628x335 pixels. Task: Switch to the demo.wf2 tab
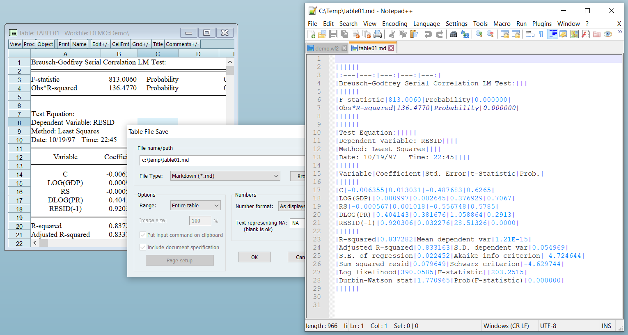click(326, 48)
